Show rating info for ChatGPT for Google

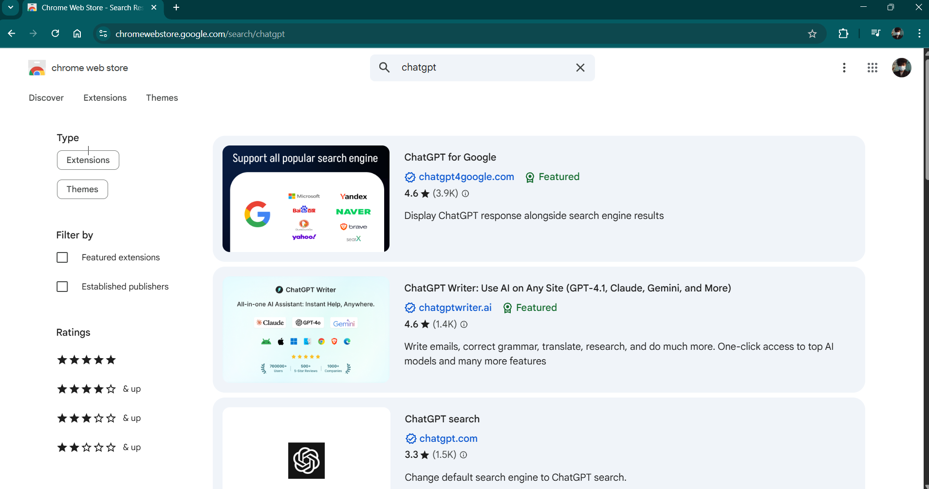[x=465, y=194]
